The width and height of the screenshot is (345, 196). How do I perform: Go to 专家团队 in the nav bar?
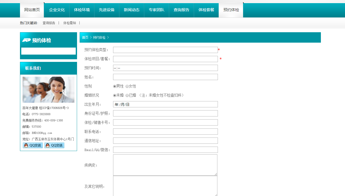click(156, 10)
